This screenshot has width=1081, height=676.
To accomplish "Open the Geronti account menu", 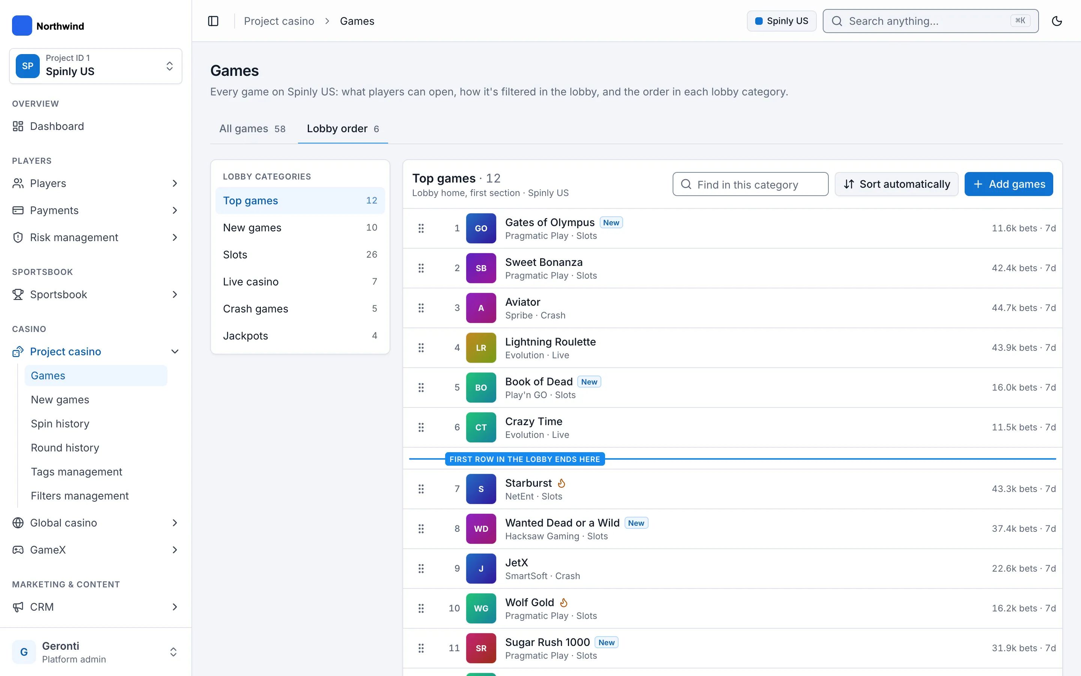I will [x=96, y=652].
